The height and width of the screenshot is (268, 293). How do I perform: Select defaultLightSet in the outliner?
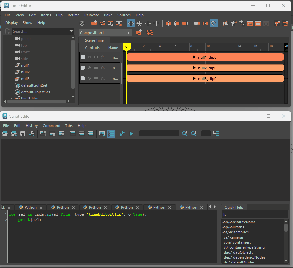click(x=34, y=85)
